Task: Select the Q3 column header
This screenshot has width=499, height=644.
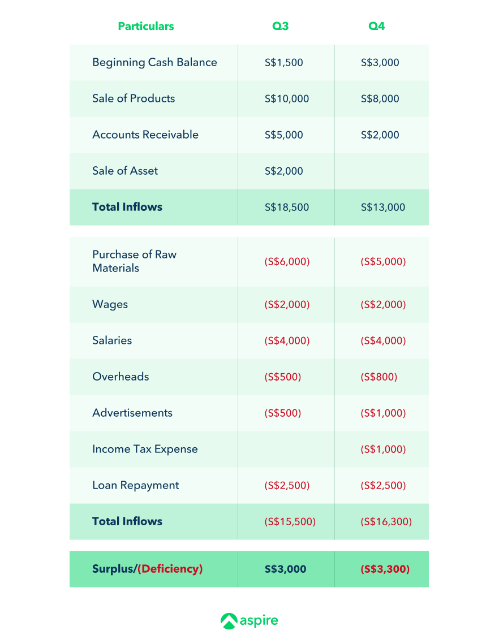Action: [280, 26]
